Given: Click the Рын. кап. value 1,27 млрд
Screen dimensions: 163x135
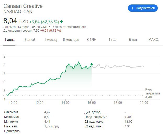Looking at the screenshot, I should point(51,126).
